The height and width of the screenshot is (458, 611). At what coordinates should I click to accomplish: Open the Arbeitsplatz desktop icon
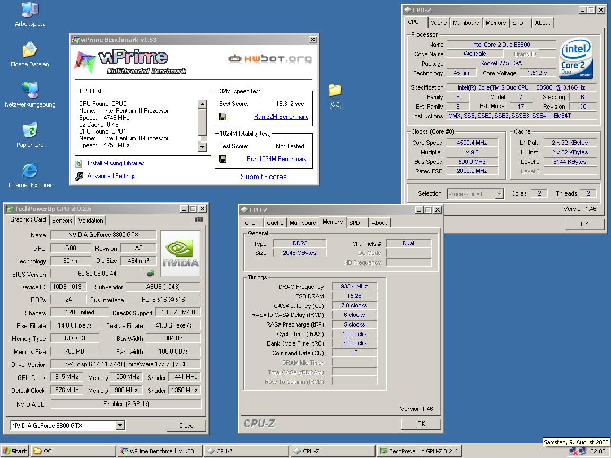(x=30, y=11)
